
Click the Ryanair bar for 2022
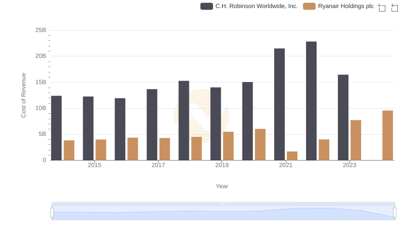click(324, 150)
